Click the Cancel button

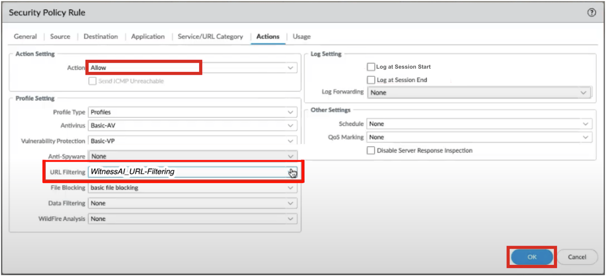[577, 257]
